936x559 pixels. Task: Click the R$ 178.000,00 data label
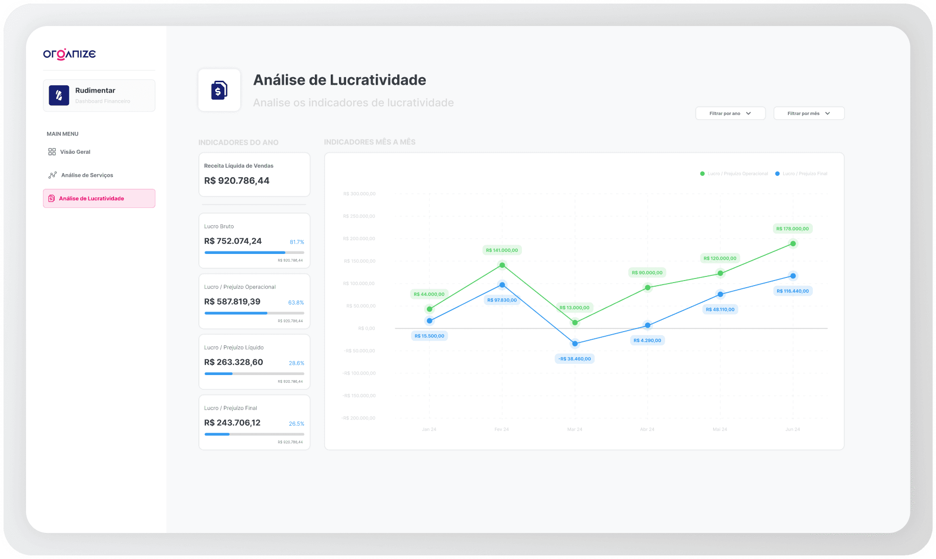click(793, 229)
